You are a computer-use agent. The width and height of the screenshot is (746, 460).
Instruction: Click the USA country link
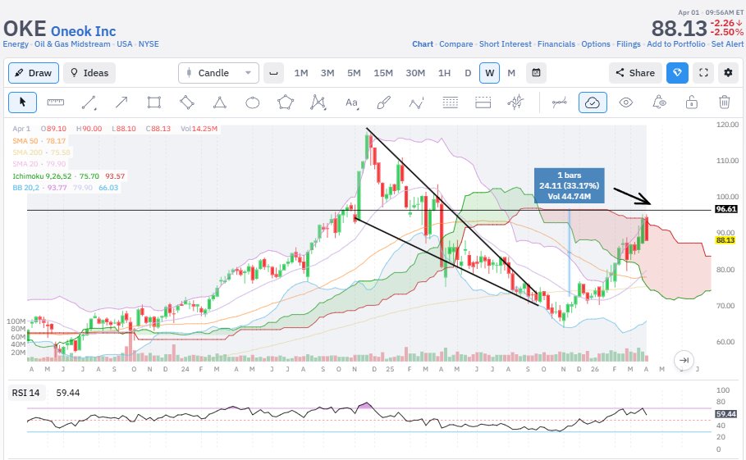[x=125, y=43]
